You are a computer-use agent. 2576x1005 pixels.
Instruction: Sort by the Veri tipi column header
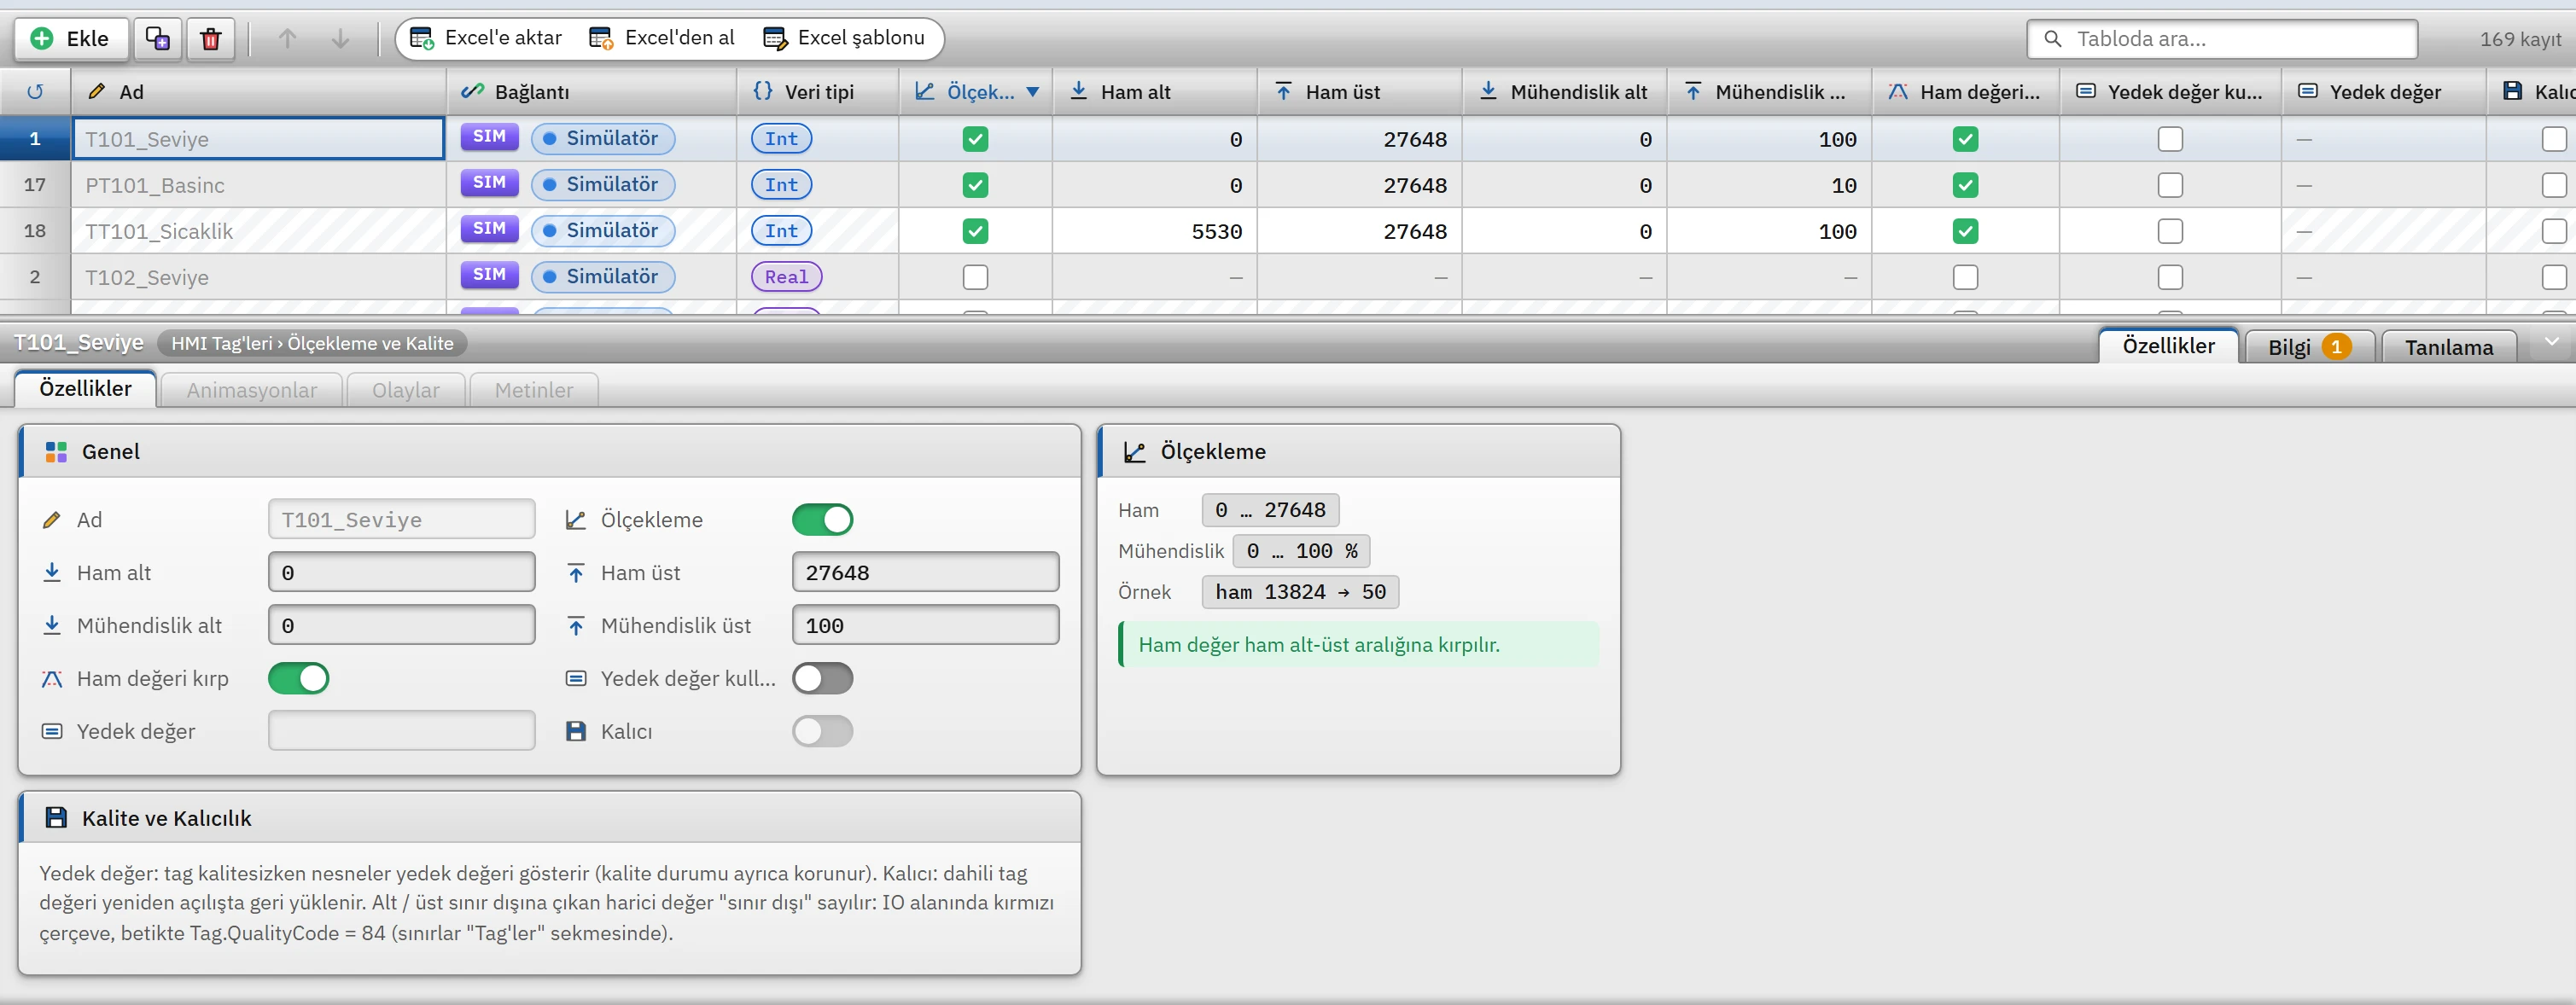[x=817, y=92]
